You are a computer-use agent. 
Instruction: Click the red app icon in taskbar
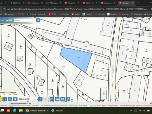click(x=8, y=111)
